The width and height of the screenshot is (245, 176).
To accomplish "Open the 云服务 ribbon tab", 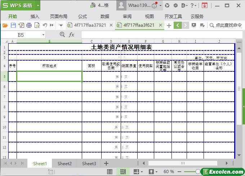I will point(197,16).
